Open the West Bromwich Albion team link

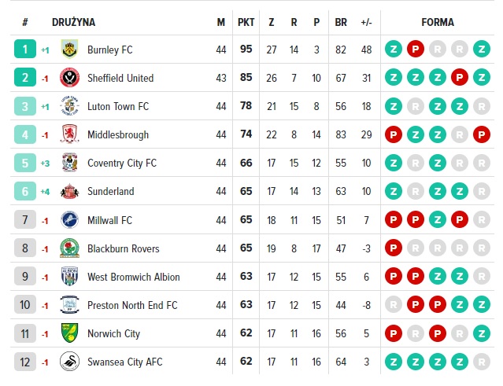(134, 277)
